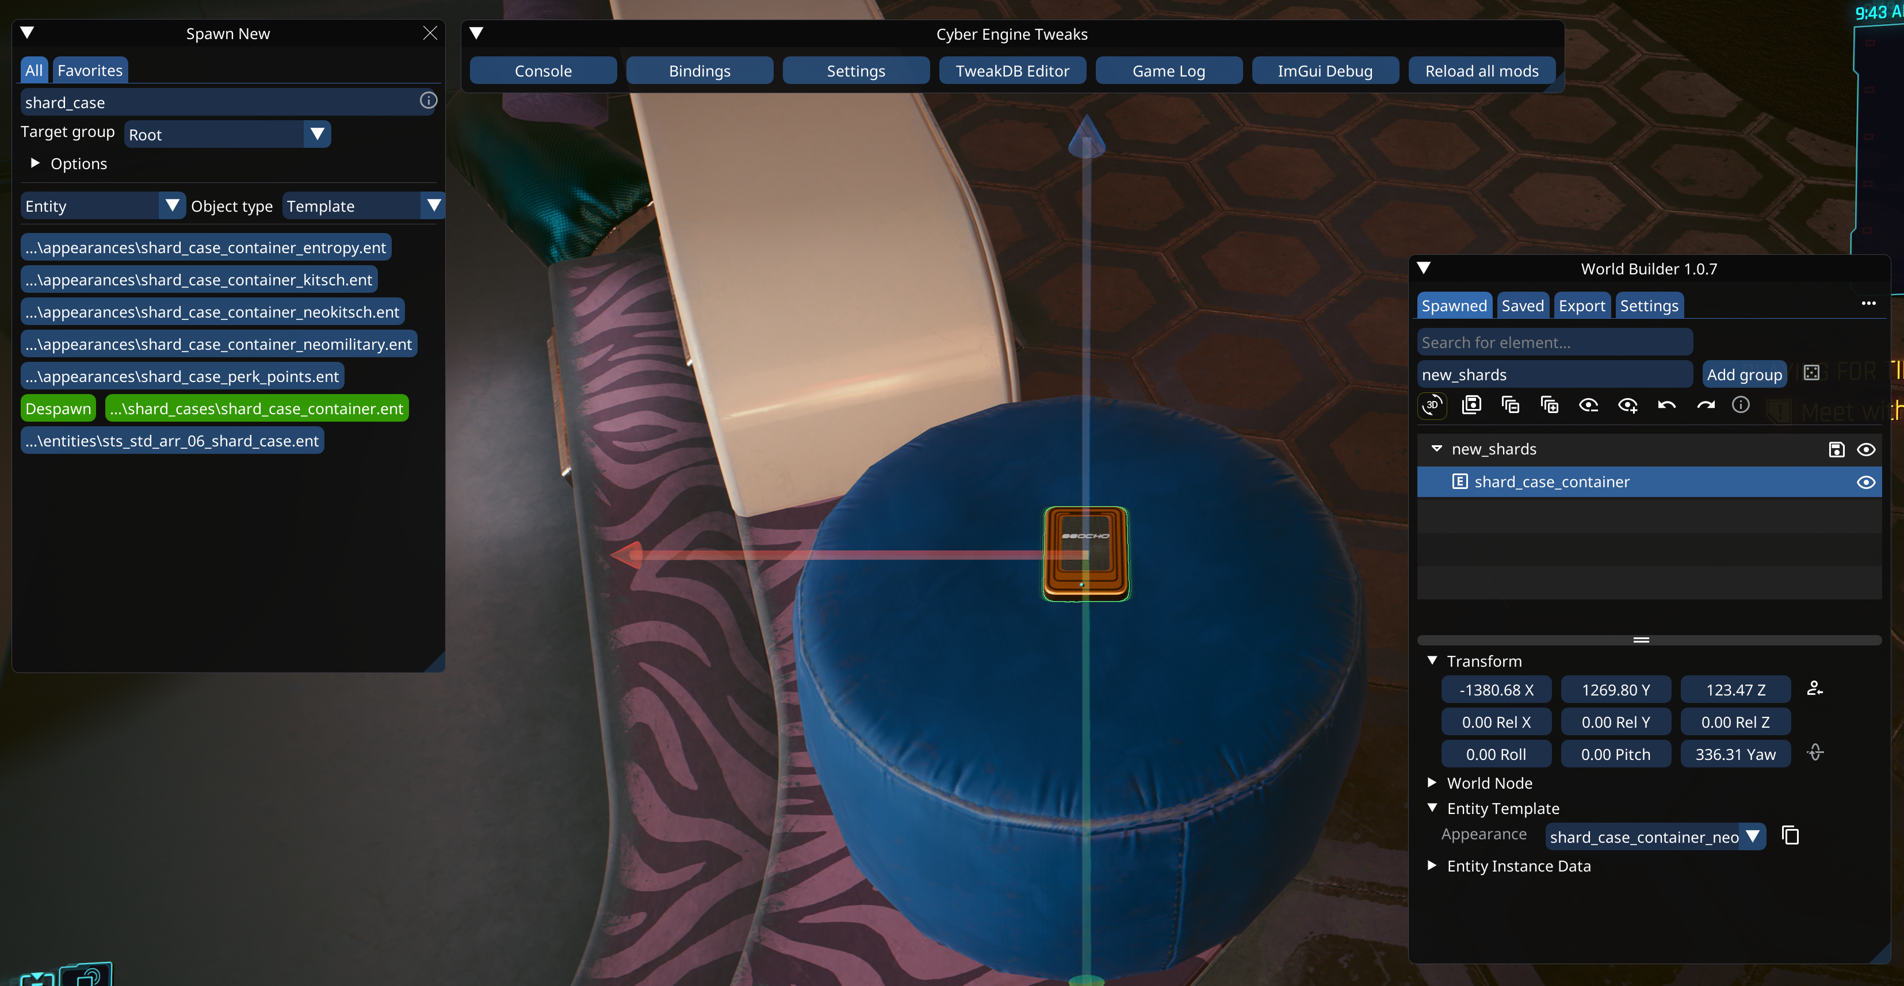Click the hide all eye-minus icon
This screenshot has height=986, width=1904.
pos(1588,405)
